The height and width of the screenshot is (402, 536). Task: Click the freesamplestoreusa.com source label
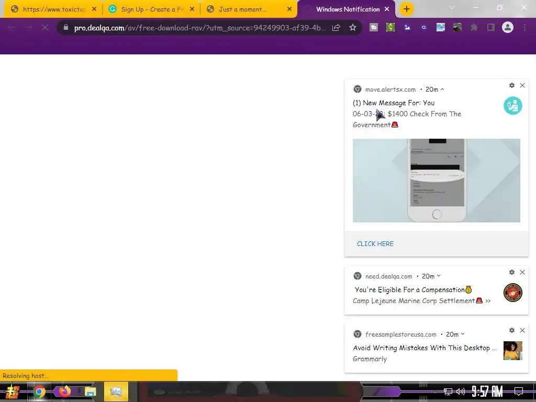click(x=400, y=334)
